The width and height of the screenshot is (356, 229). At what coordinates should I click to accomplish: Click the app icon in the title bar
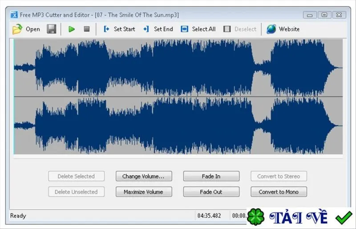point(14,15)
